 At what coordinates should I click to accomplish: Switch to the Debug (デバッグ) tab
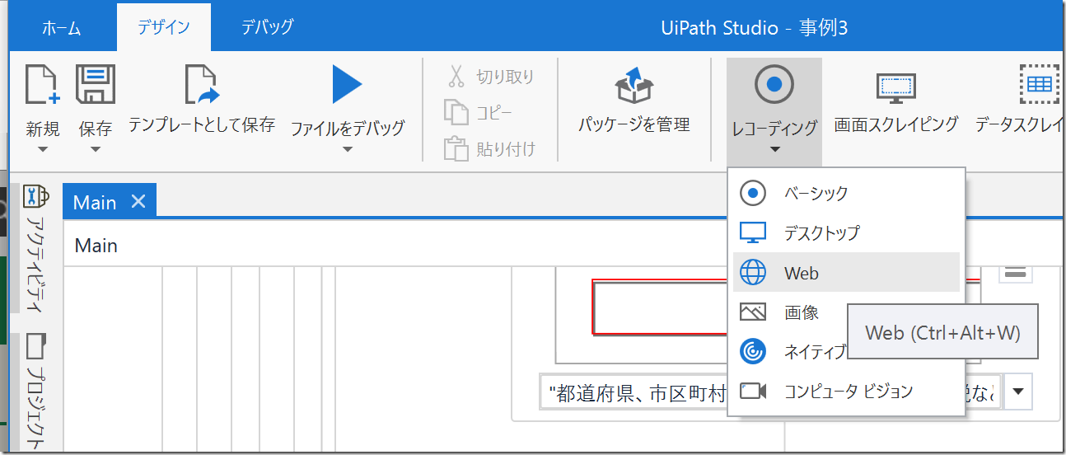point(267,27)
